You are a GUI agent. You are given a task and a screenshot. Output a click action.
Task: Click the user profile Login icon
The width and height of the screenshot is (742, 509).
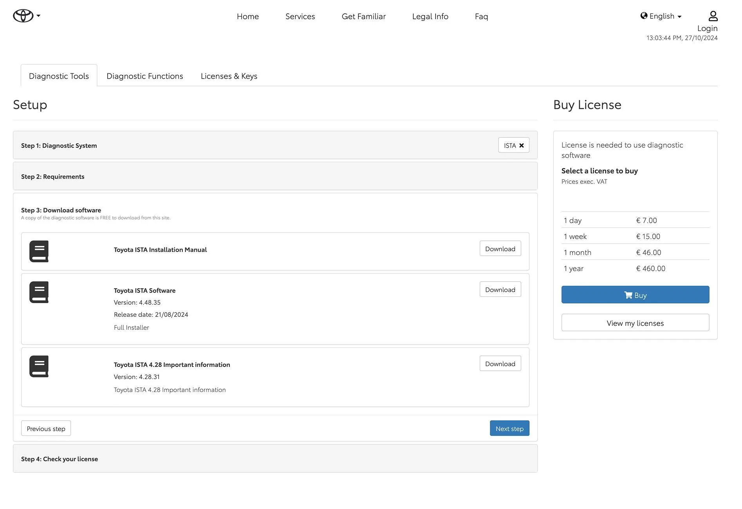[713, 16]
